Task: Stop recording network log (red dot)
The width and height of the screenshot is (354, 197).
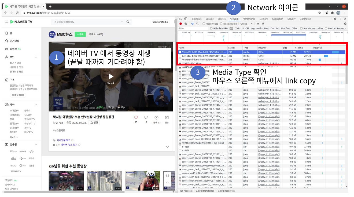Action: [180, 24]
